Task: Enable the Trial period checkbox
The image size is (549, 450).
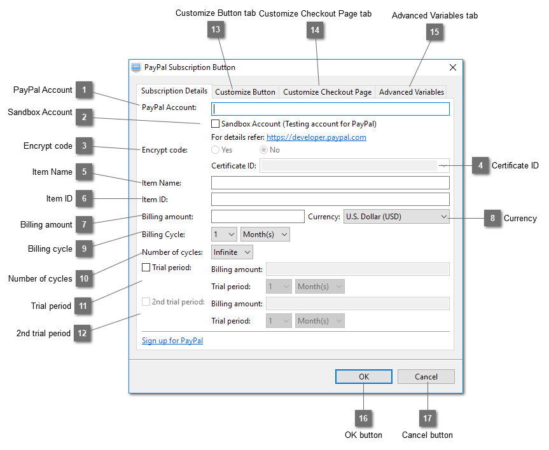Action: pos(146,268)
